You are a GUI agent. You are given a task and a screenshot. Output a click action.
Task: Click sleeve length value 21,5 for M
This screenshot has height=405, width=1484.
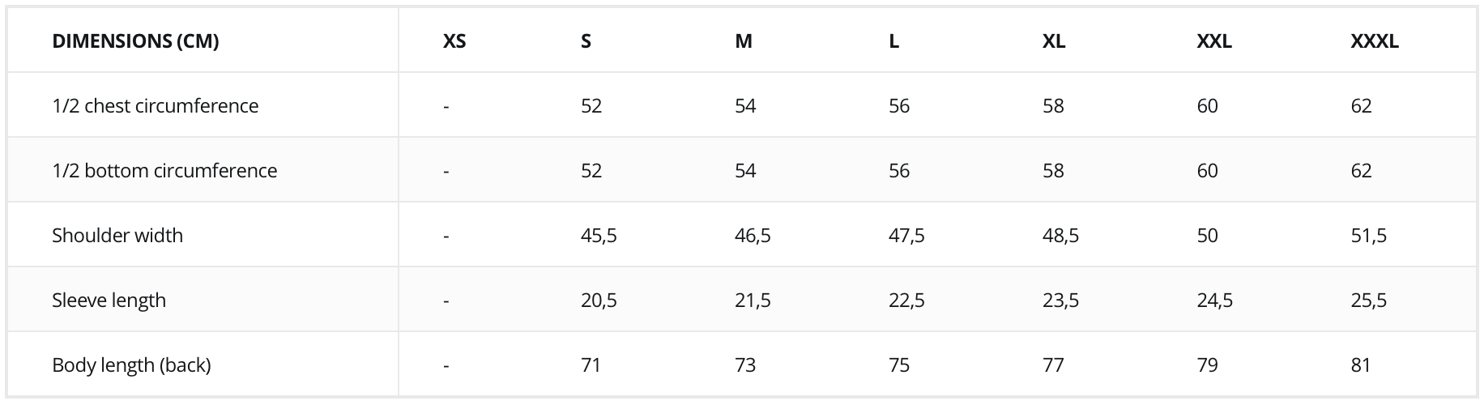point(753,300)
